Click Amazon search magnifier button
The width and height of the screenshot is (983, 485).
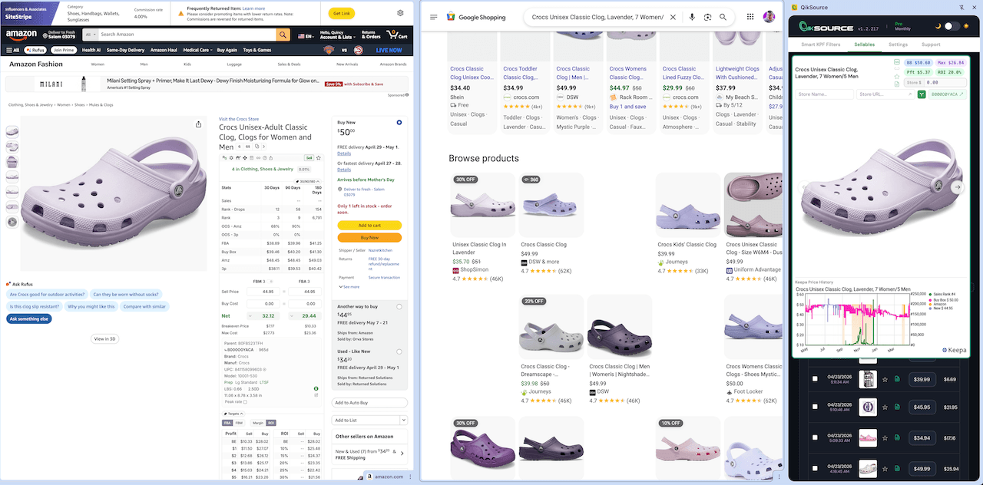coord(283,35)
